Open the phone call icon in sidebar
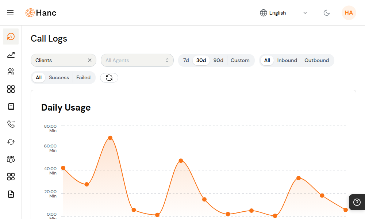 pos(11,124)
